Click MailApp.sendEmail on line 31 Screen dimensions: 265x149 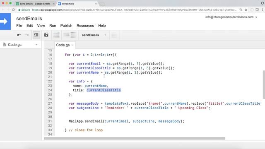[86, 121]
